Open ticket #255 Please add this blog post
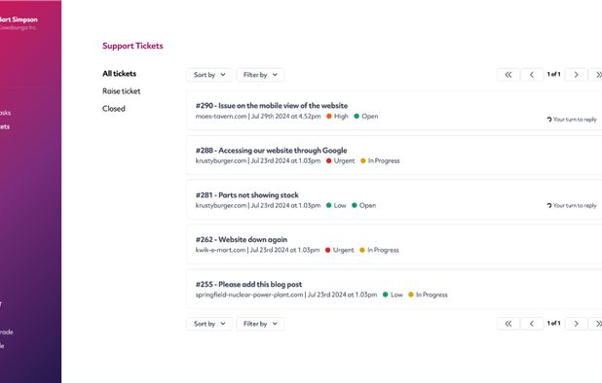The width and height of the screenshot is (602, 383). click(x=395, y=289)
